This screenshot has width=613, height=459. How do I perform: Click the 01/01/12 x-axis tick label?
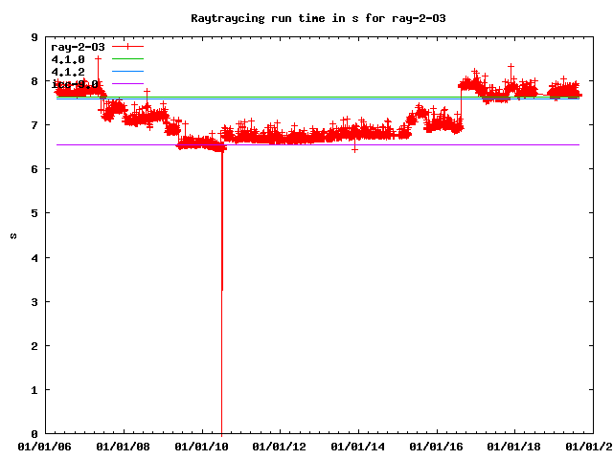(x=281, y=446)
